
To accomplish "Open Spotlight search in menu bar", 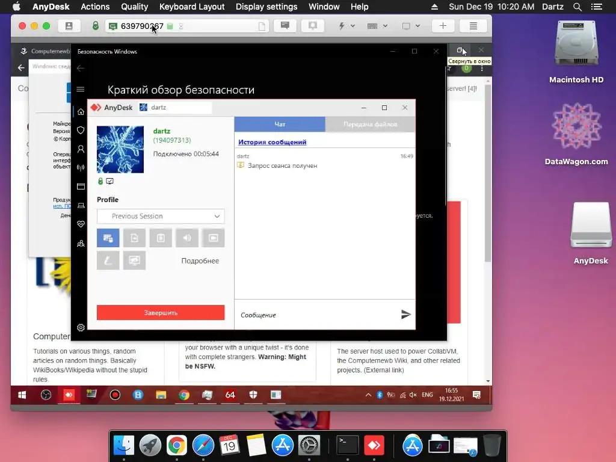I will click(x=577, y=7).
